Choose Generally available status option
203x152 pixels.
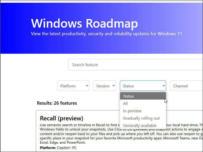click(143, 125)
